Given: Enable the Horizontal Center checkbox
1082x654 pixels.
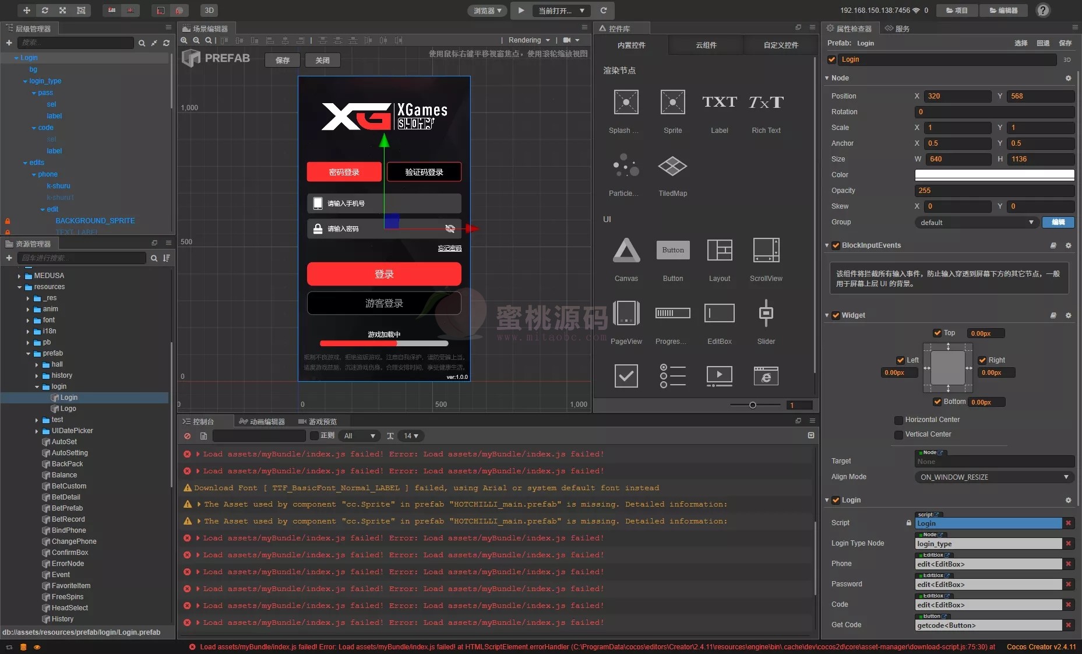Looking at the screenshot, I should click(x=898, y=420).
